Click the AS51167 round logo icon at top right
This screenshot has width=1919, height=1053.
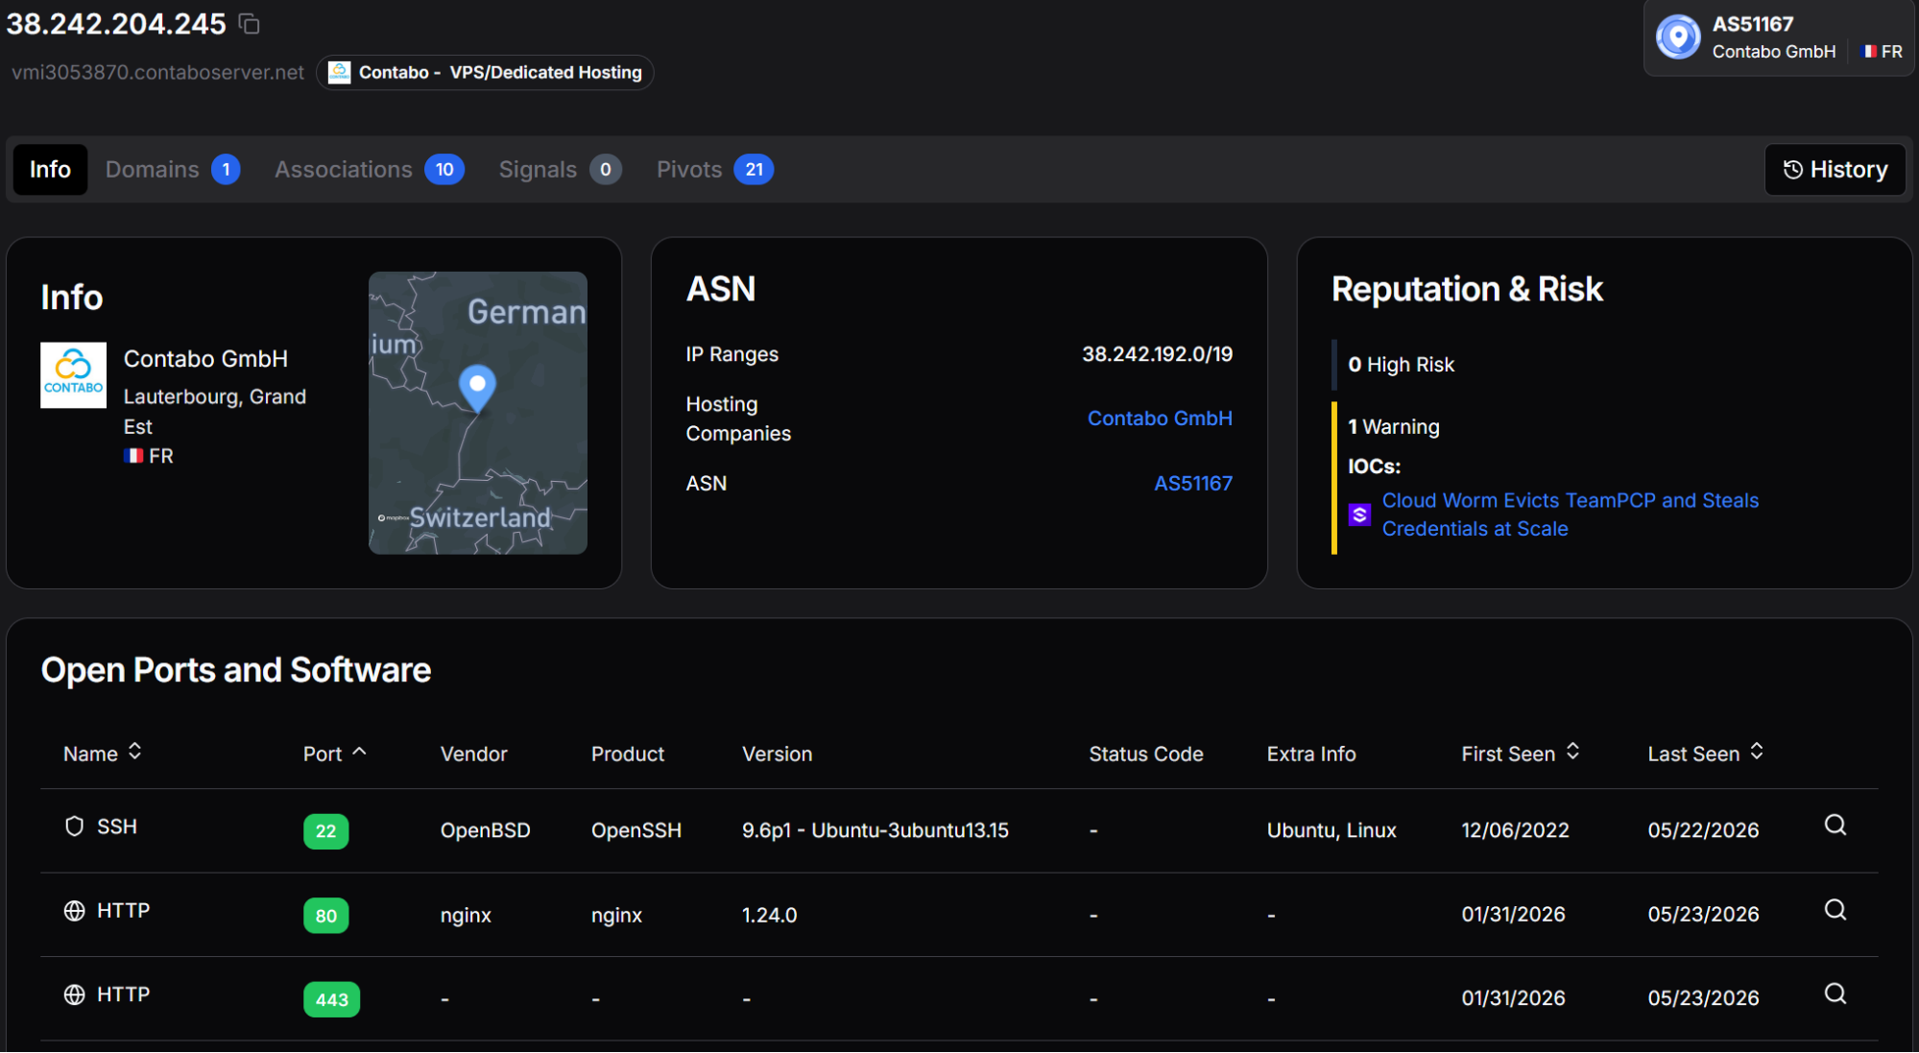coord(1678,37)
